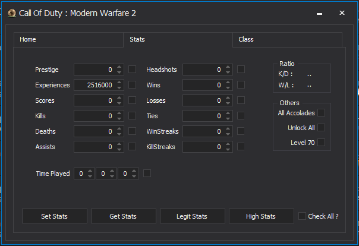This screenshot has width=359, height=246.
Task: Tick the All Accolades checkbox
Action: coord(321,112)
